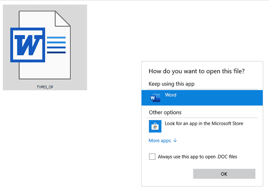The image size is (269, 189).
Task: Click the "How do you want to open this file?" heading
Action: point(197,71)
